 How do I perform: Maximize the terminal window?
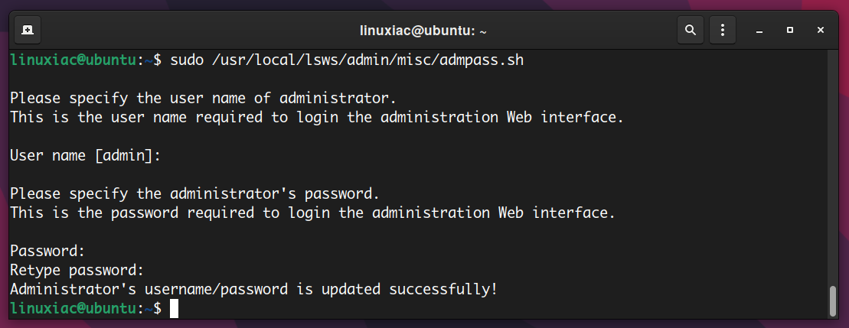tap(790, 31)
